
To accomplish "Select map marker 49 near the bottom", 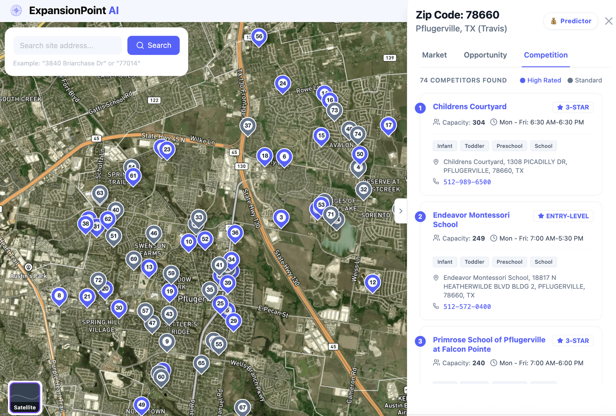I will click(x=142, y=404).
